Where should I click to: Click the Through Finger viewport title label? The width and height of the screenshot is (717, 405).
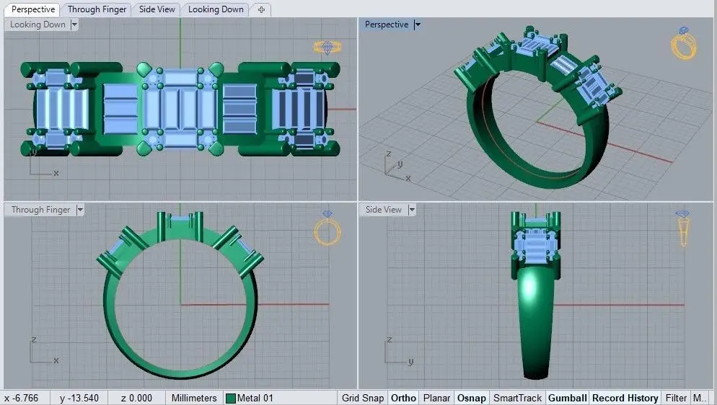point(40,210)
